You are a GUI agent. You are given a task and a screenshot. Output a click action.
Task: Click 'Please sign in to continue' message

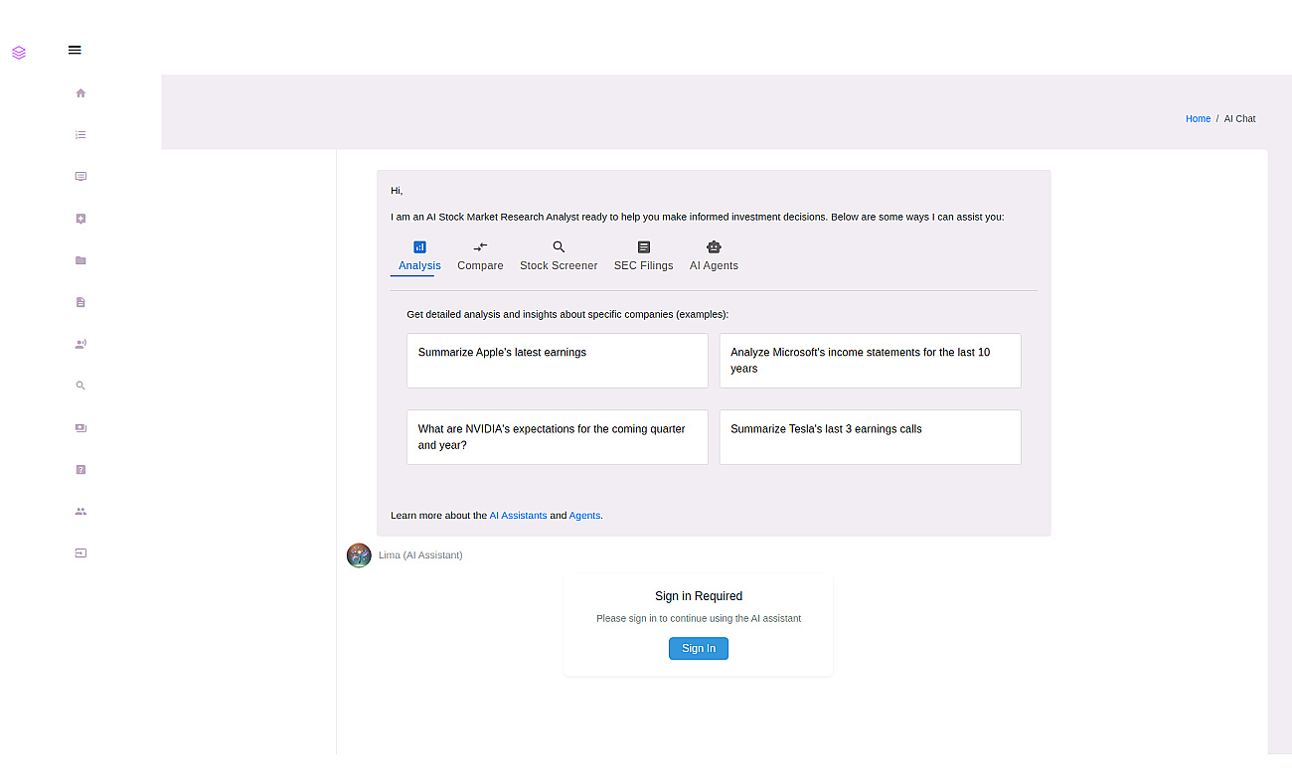click(x=699, y=618)
